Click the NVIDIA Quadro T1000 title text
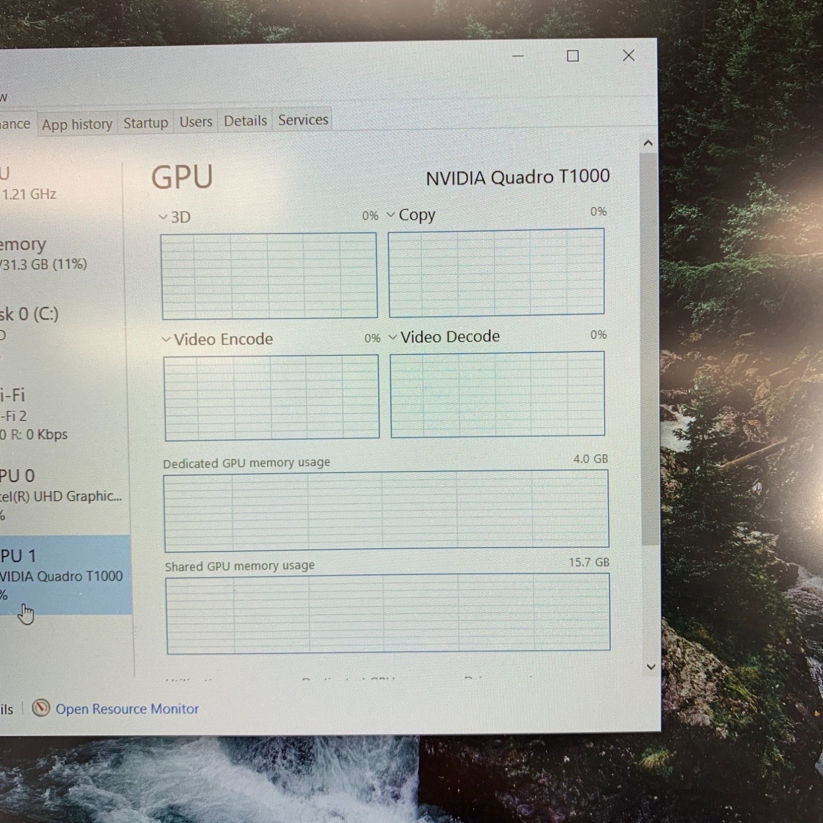The image size is (823, 823). point(518,177)
